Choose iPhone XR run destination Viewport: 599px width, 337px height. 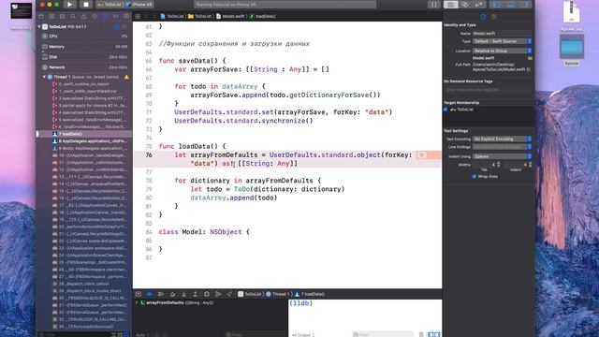[139, 5]
